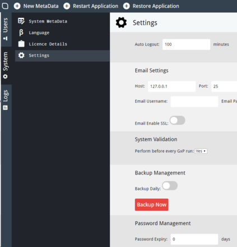Click the Password Expiry days field
Viewport: 237px width, 247px height.
[194, 239]
